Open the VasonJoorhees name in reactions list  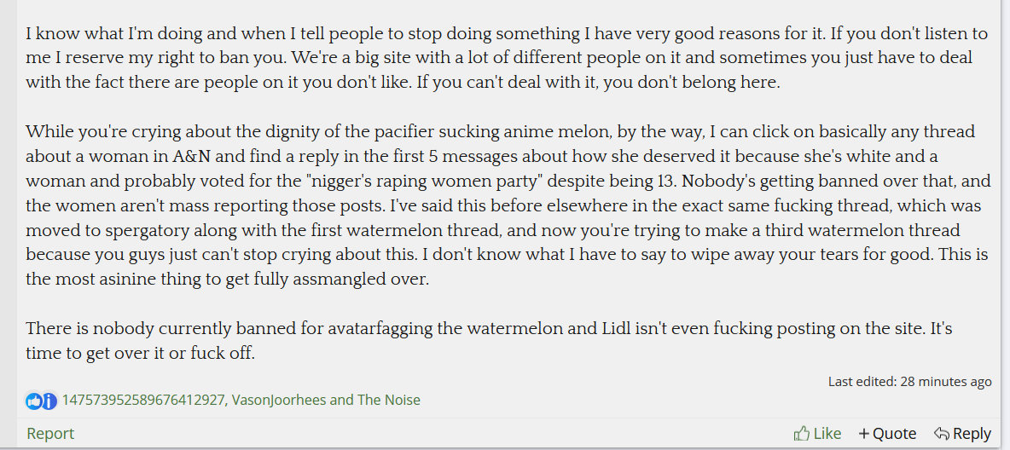click(280, 400)
